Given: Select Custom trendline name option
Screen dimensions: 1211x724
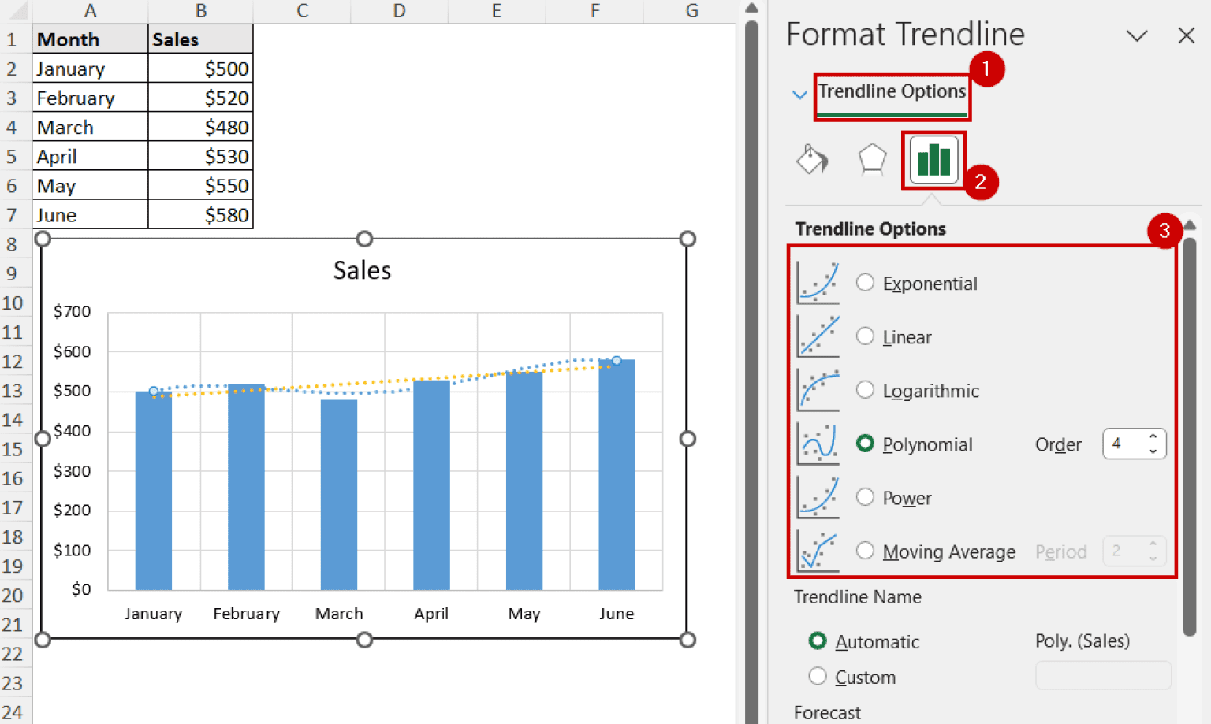Looking at the screenshot, I should point(818,677).
